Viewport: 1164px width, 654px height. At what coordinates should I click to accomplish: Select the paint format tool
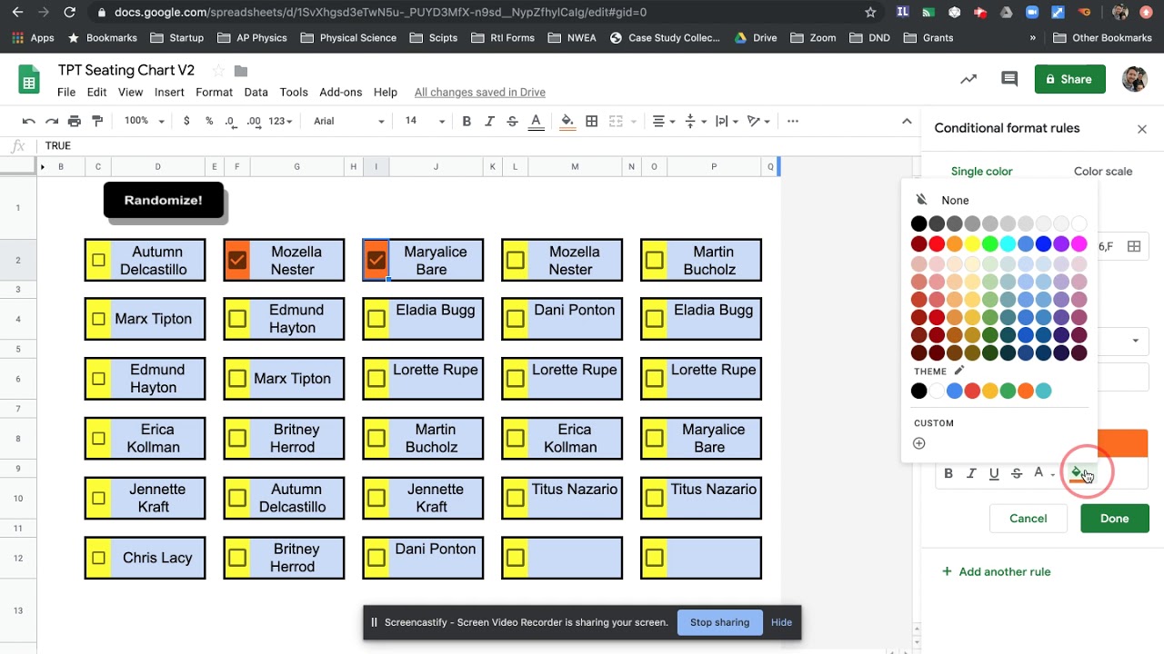coord(97,121)
